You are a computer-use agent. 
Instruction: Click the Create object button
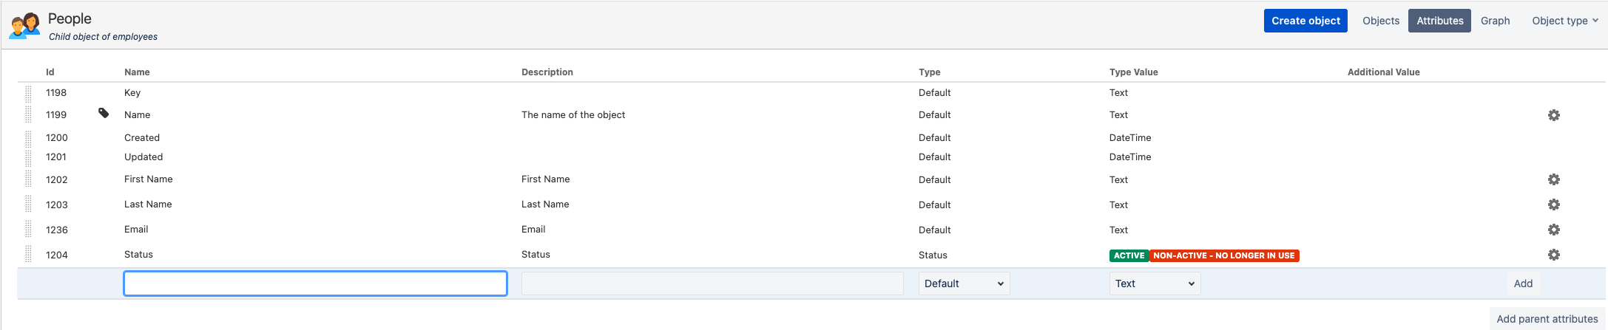tap(1305, 21)
